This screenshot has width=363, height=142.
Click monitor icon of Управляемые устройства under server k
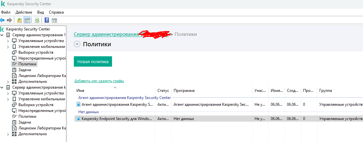14,93
